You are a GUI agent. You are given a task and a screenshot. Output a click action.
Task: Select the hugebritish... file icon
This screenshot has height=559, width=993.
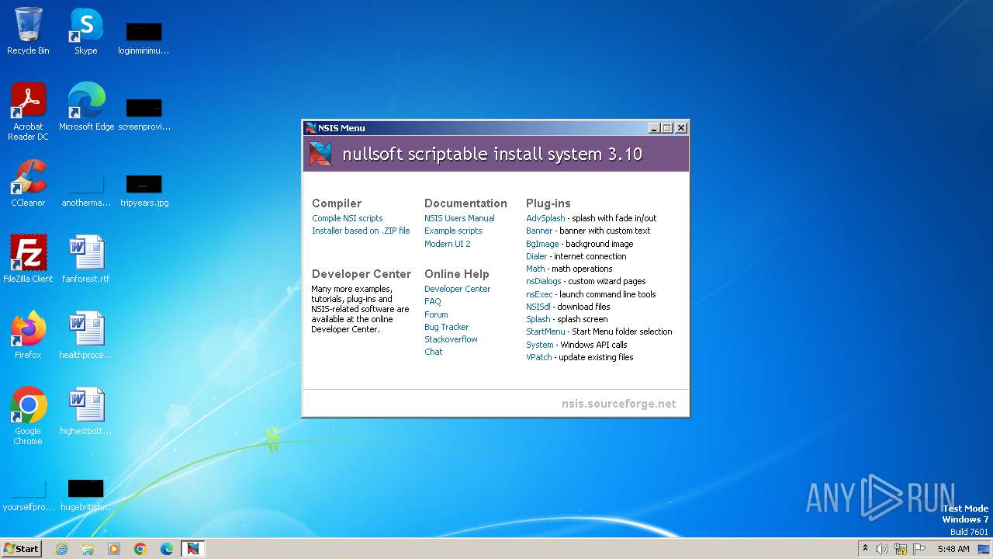click(x=86, y=493)
